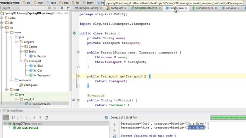Click the oleg breadcrumb in navigation bar
Image resolution: width=246 pixels, height=138 pixels.
64,3
